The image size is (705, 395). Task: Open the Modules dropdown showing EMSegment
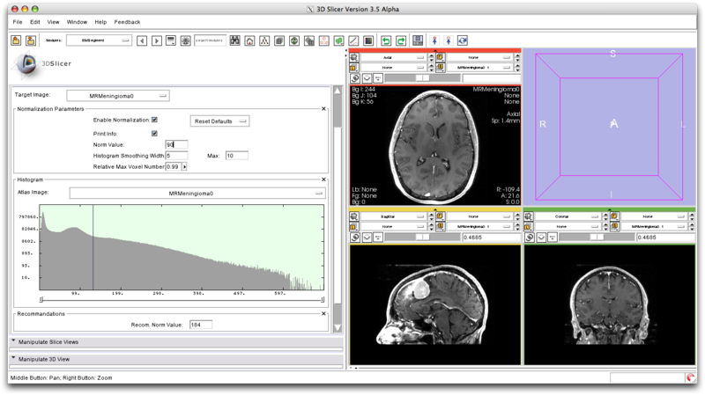click(x=99, y=40)
